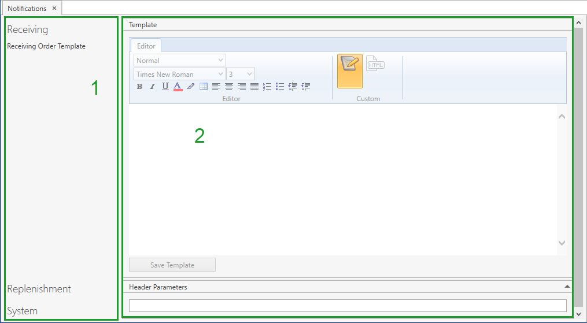Apply justify alignment to text
587x323 pixels.
pyautogui.click(x=254, y=87)
